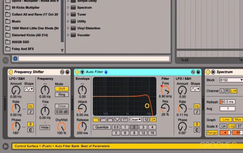Screen dimensions: 243x153
Task: Set Auto Filter LFO rate to Hz
Action: click(197, 106)
